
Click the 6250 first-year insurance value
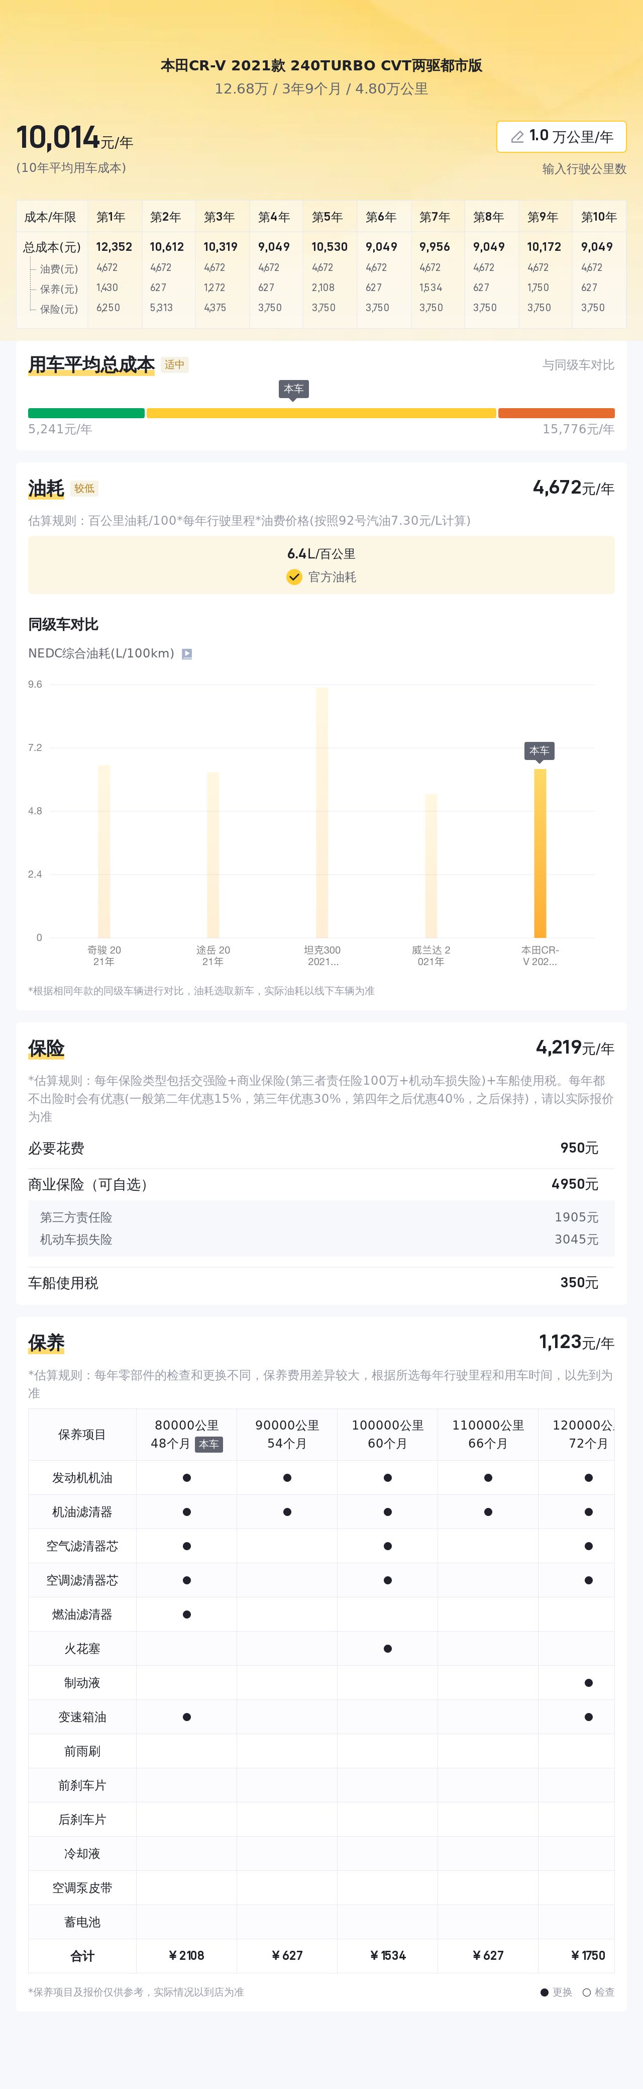pyautogui.click(x=108, y=308)
